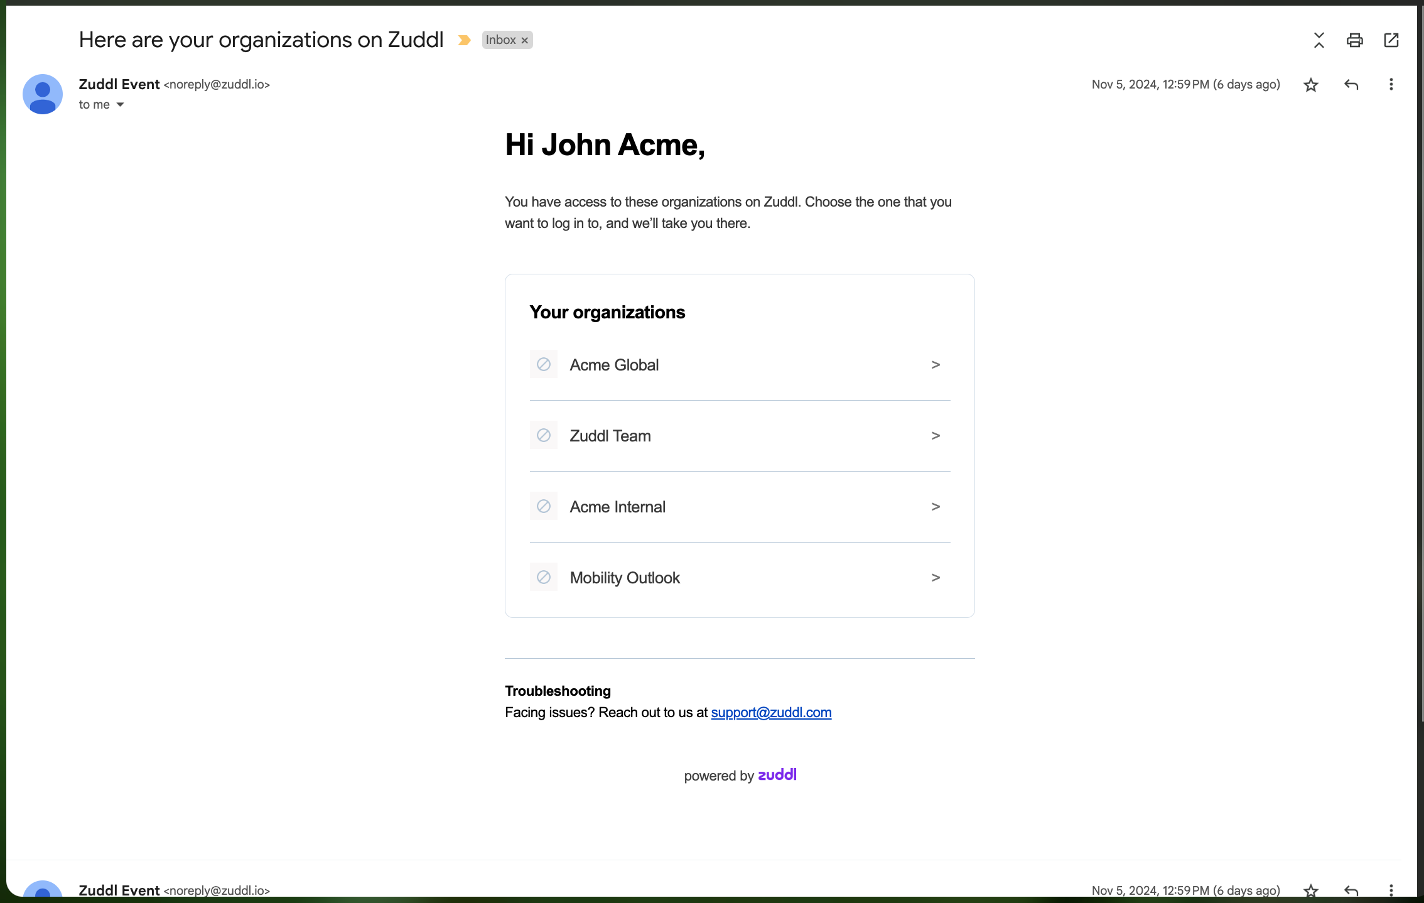Toggle the yellow importance marker

point(464,40)
